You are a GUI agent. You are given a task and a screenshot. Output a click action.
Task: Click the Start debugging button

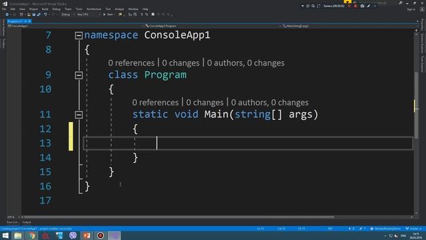pyautogui.click(x=108, y=15)
